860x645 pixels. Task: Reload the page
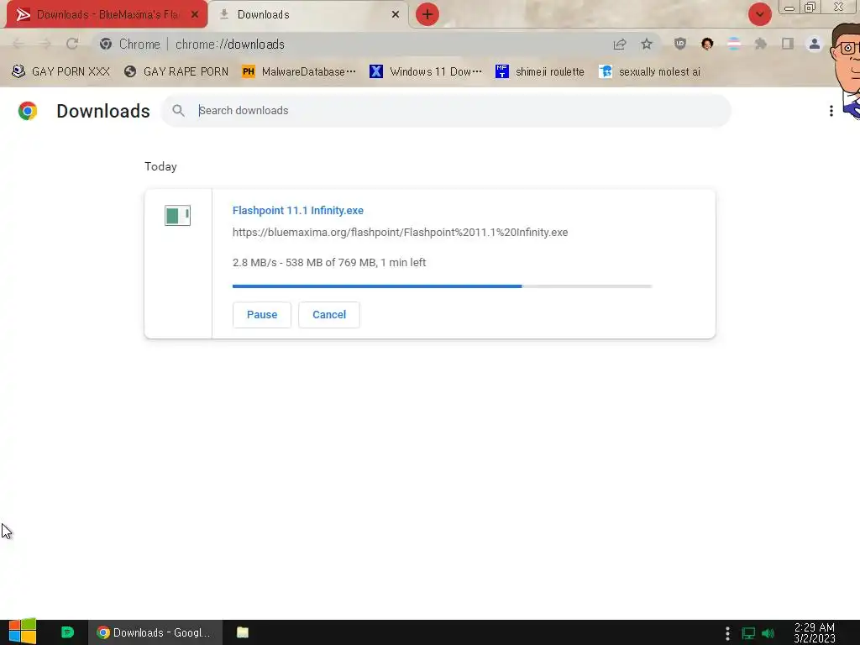coord(72,44)
